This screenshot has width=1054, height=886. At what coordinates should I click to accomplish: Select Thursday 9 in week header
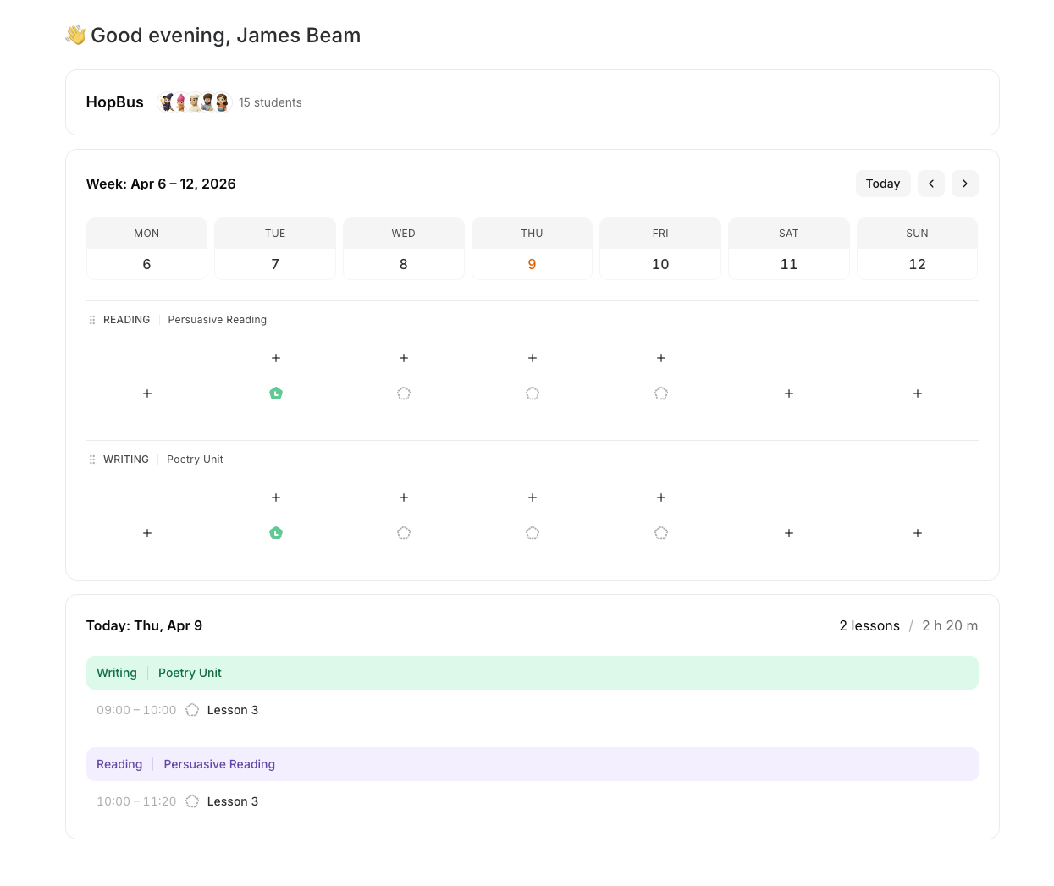532,249
